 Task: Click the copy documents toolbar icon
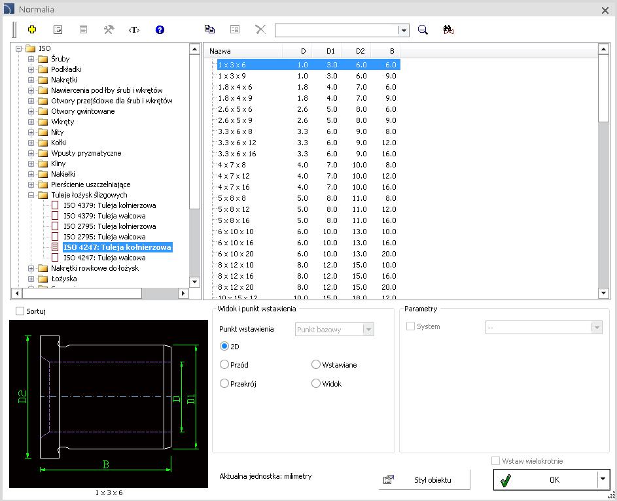(x=209, y=29)
